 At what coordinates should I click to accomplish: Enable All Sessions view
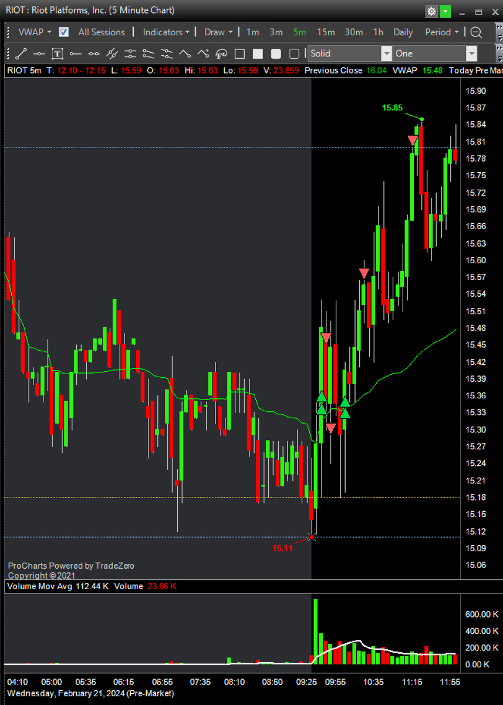[x=102, y=32]
